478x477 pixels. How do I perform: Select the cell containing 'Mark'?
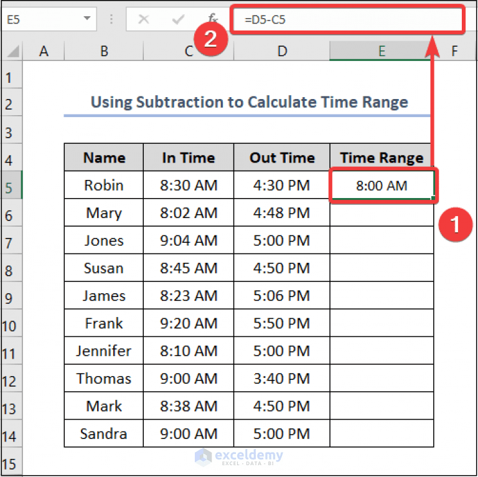104,406
